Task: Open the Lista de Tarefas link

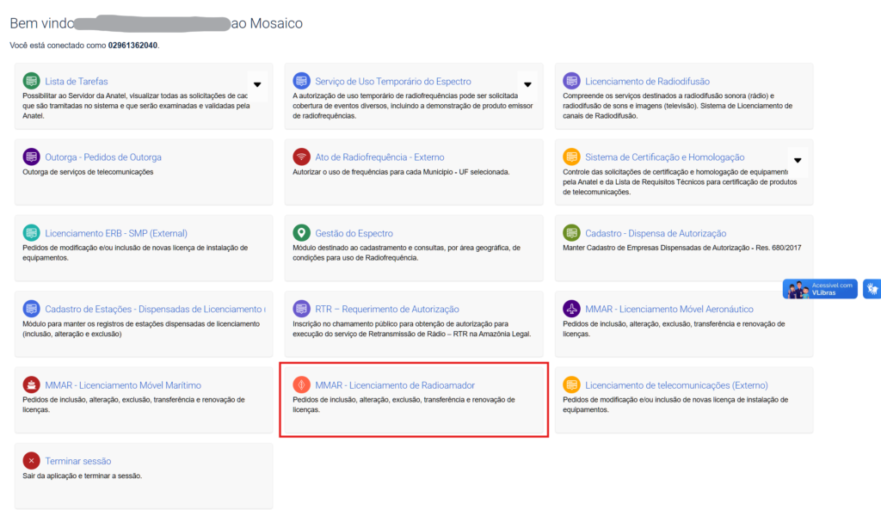Action: coord(77,82)
